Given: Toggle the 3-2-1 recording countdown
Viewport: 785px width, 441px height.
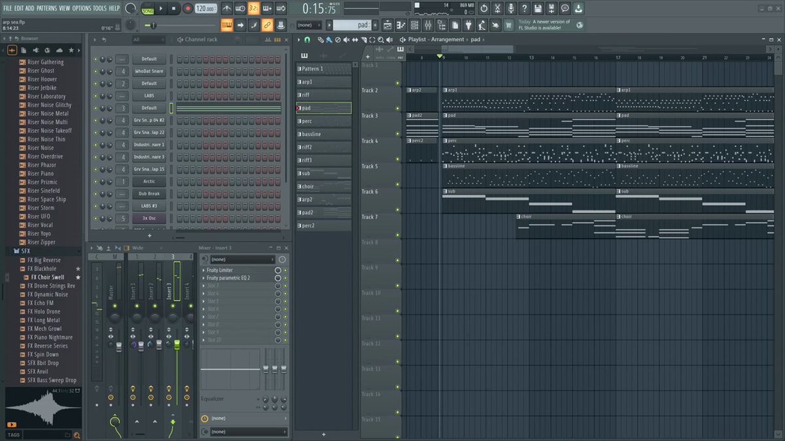Looking at the screenshot, I should (x=254, y=8).
